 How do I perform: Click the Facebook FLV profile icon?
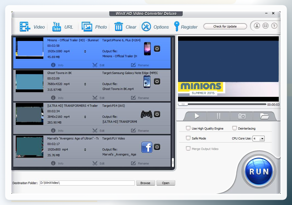coord(147,147)
